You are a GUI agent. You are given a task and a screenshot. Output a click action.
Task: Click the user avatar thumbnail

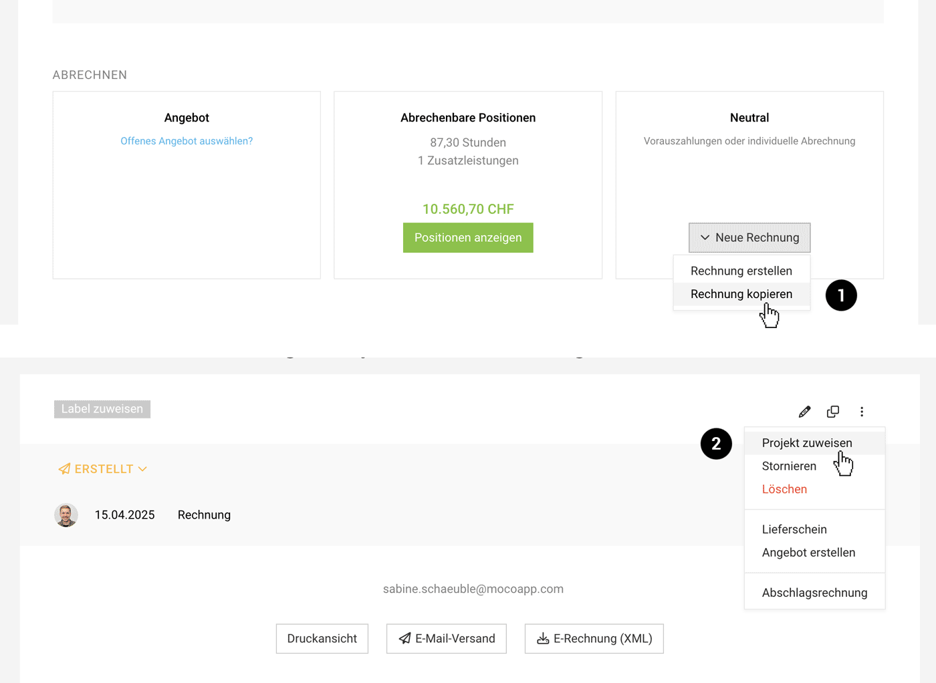tap(66, 515)
